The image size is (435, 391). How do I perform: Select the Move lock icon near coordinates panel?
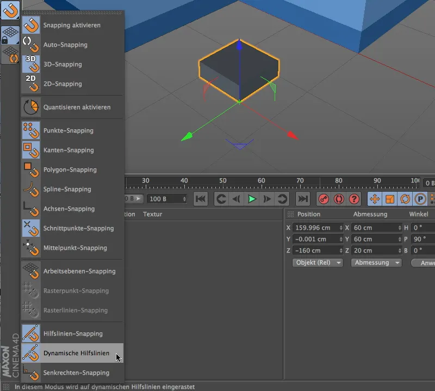click(x=374, y=199)
